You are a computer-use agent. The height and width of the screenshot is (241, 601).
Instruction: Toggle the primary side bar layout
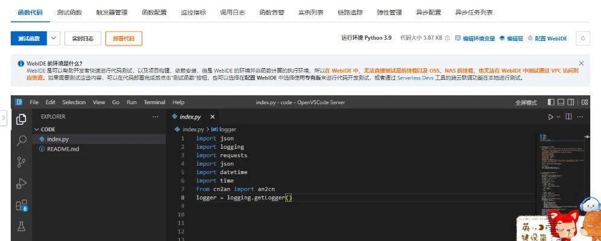pyautogui.click(x=551, y=102)
